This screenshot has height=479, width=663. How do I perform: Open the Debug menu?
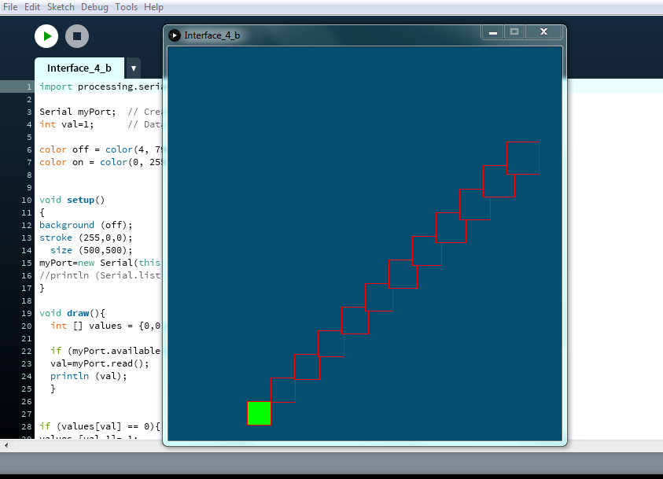[x=94, y=7]
